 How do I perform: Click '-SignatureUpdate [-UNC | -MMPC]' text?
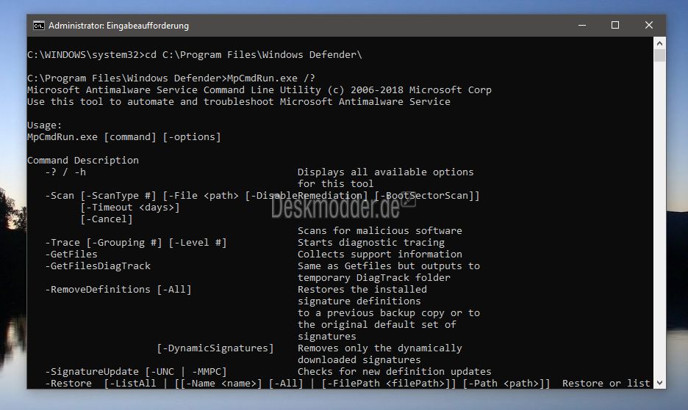click(x=136, y=371)
